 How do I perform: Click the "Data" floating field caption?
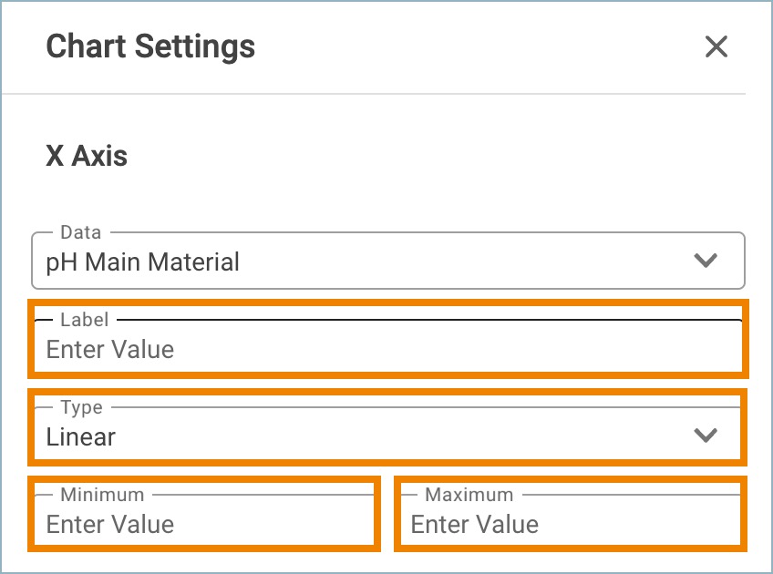81,232
